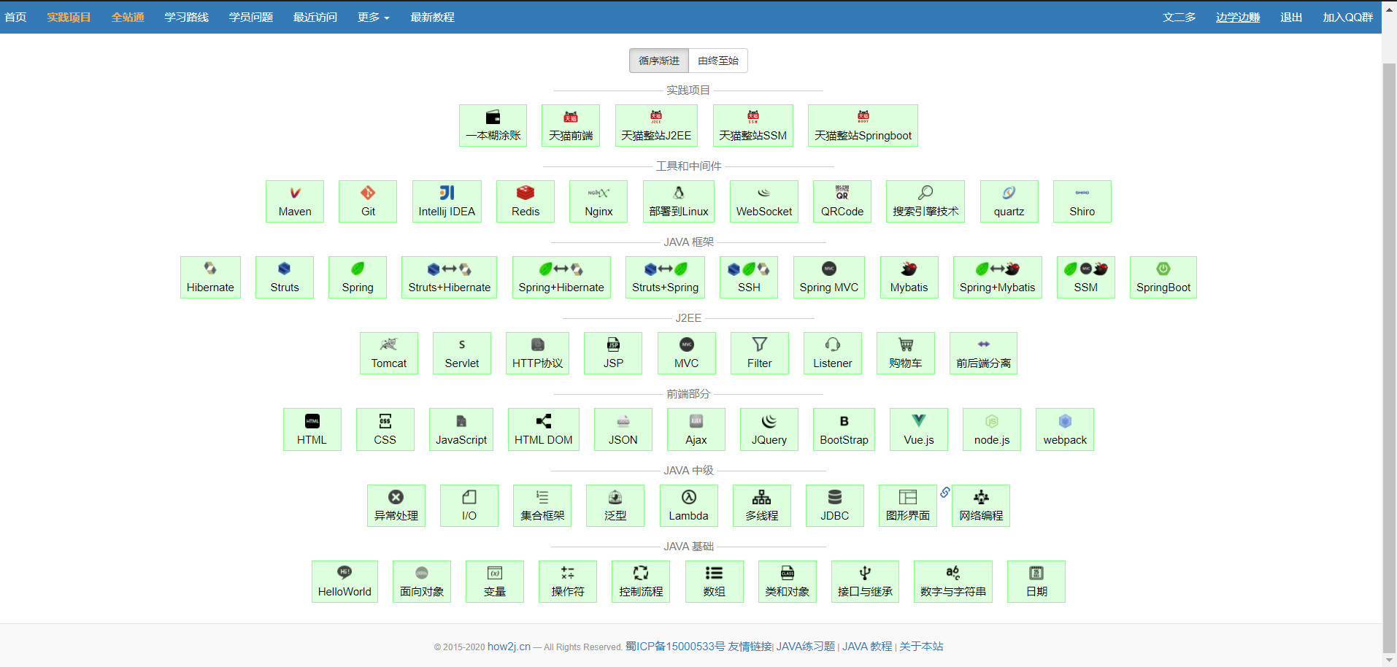Open the Shiro tile
This screenshot has width=1397, height=667.
click(1082, 201)
